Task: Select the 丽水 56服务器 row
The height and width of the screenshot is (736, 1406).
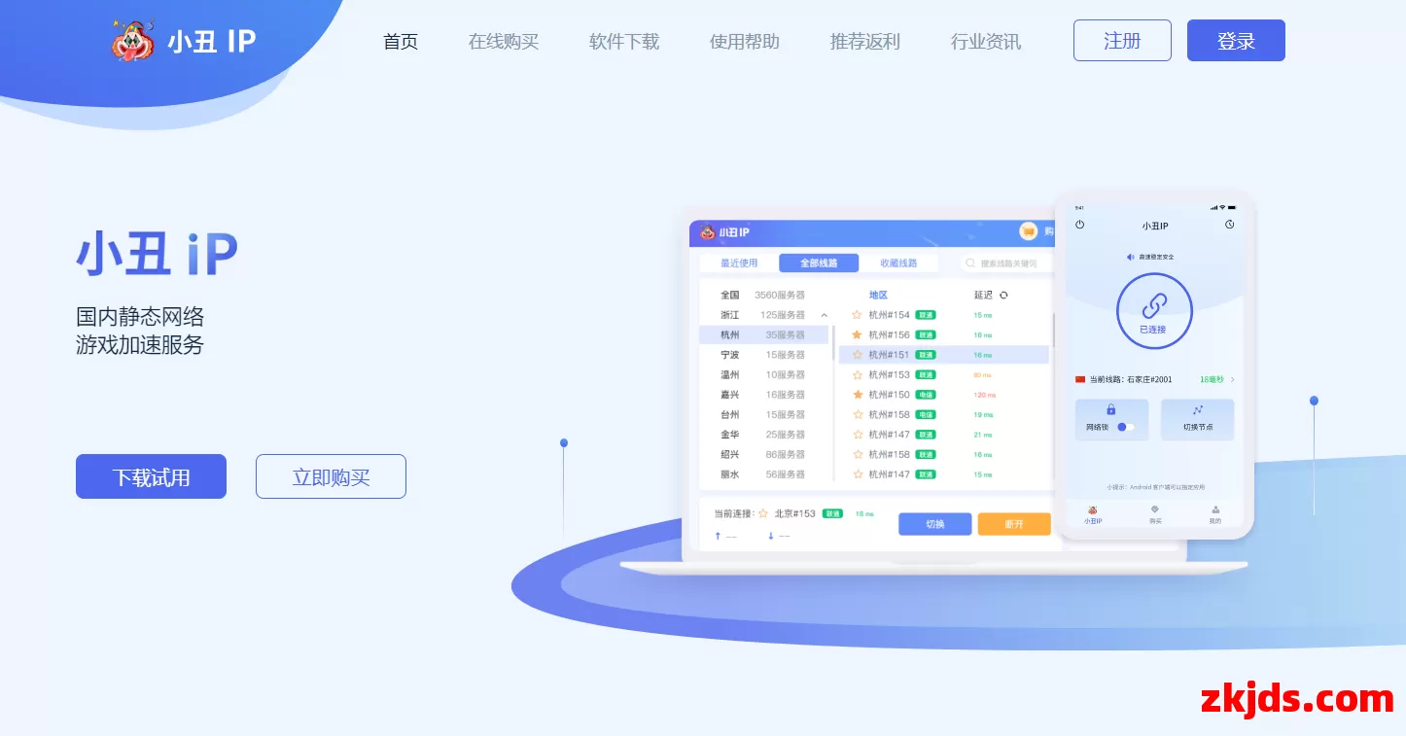Action: pyautogui.click(x=764, y=474)
